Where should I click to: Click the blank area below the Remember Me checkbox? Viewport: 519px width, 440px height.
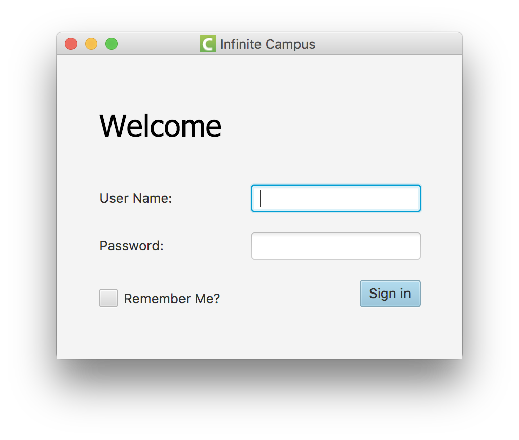coord(108,331)
